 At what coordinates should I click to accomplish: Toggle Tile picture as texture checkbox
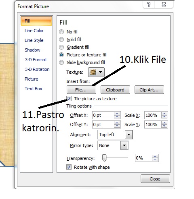69,99
